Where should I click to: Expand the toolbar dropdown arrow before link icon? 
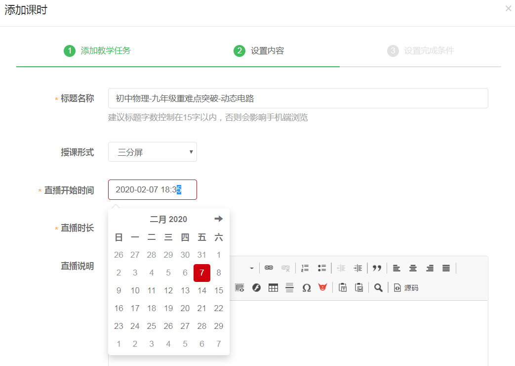251,268
